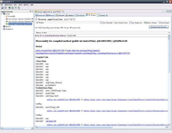
Task: Click the disassembly pane vertical scrollbar thumb
Action: pos(169,56)
